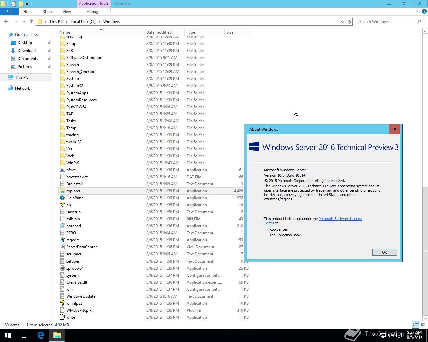Open Task View on the taskbar

tap(24, 335)
